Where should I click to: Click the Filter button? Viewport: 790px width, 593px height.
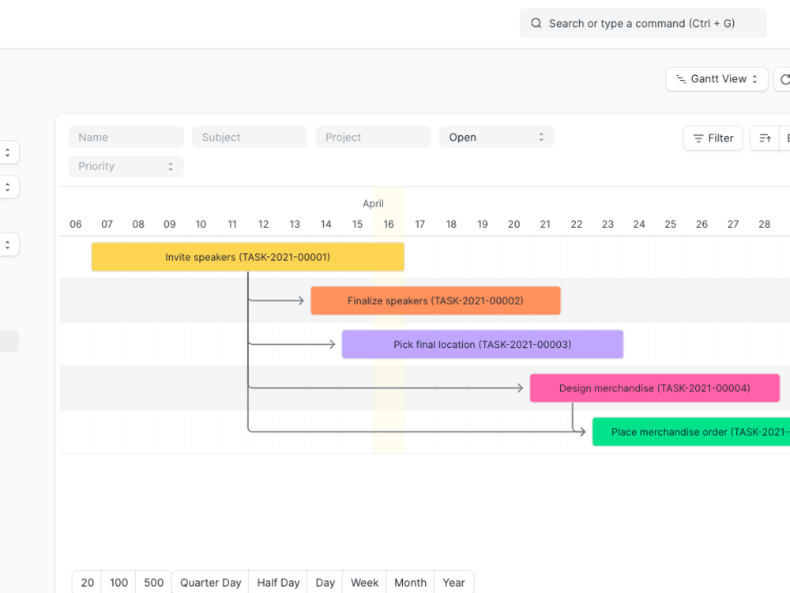point(713,138)
